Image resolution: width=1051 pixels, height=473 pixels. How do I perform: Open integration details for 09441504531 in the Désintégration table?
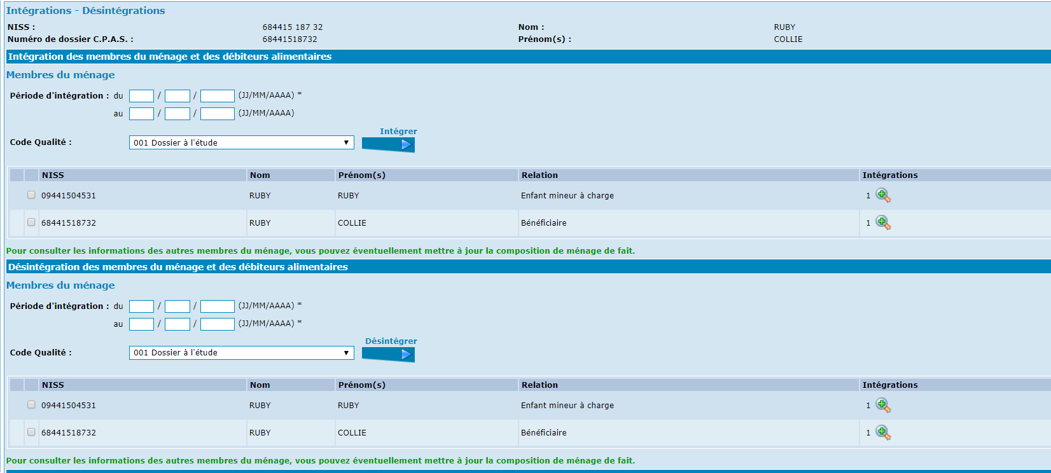883,405
